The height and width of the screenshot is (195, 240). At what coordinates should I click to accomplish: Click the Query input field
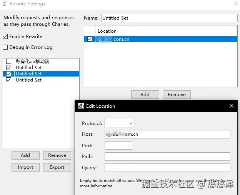click(167, 168)
